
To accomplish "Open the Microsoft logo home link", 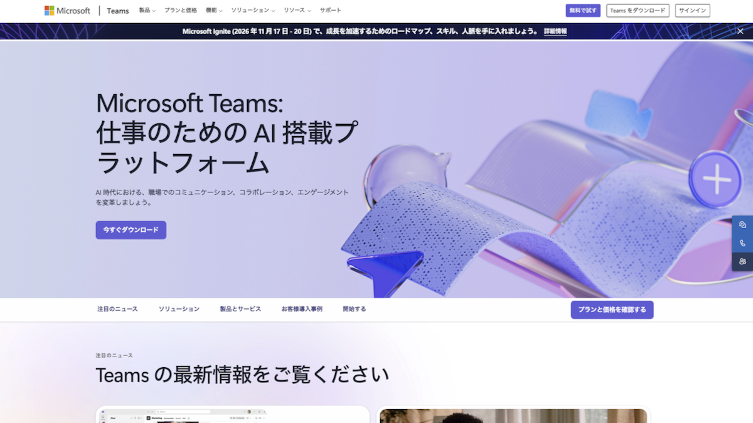I will 67,11.
